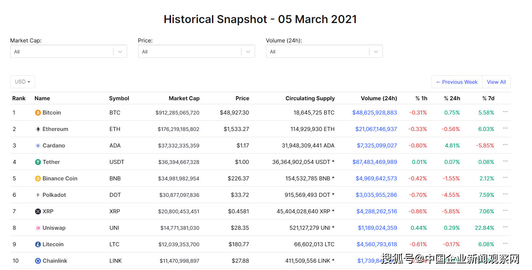Open the more options ellipsis for Bitcoin
532x270 pixels.
pyautogui.click(x=505, y=112)
